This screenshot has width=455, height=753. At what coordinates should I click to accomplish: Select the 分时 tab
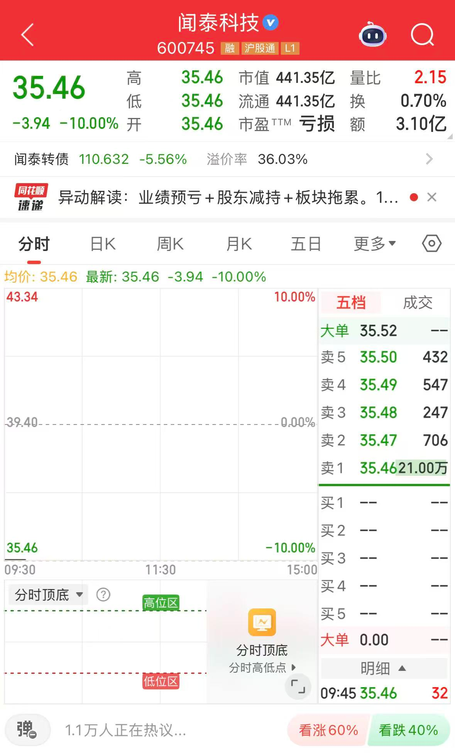(x=34, y=244)
